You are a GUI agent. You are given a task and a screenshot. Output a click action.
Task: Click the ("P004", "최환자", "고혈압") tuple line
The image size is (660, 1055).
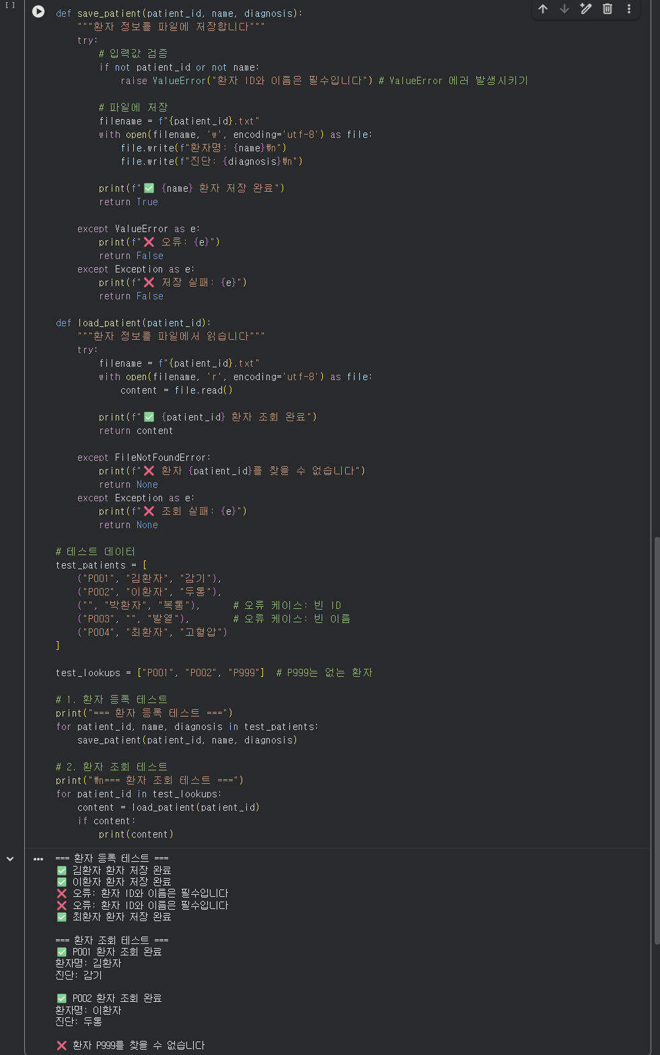tap(152, 632)
